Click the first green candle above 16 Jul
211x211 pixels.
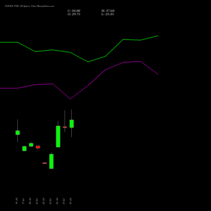coord(18,133)
